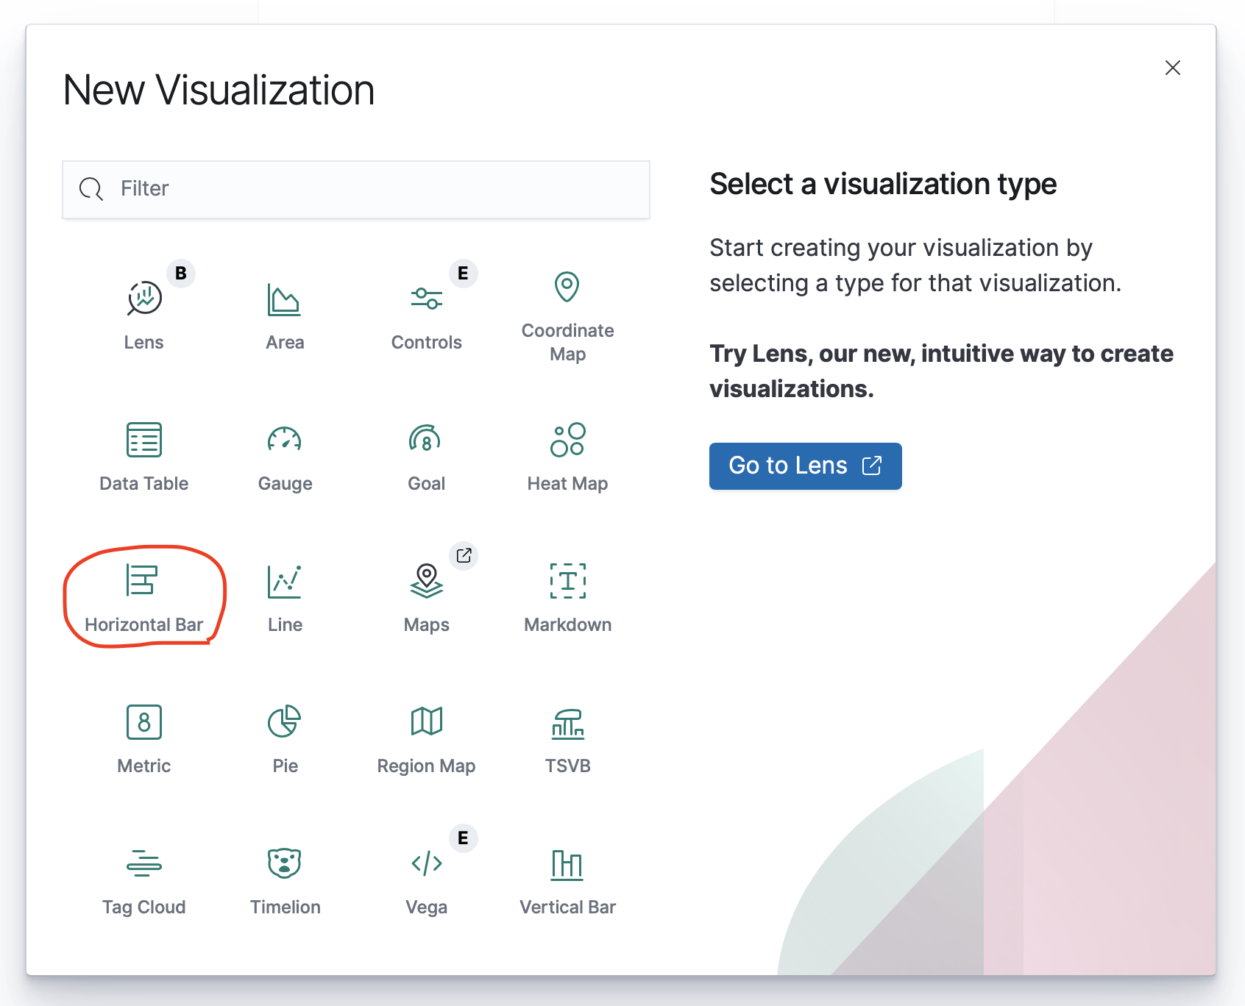Pick the Heat Map icon
This screenshot has width=1245, height=1006.
click(567, 439)
